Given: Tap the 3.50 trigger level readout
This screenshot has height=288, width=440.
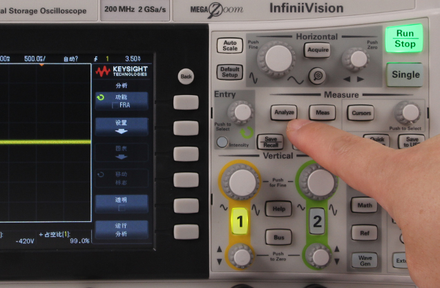Looking at the screenshot, I should click(133, 59).
